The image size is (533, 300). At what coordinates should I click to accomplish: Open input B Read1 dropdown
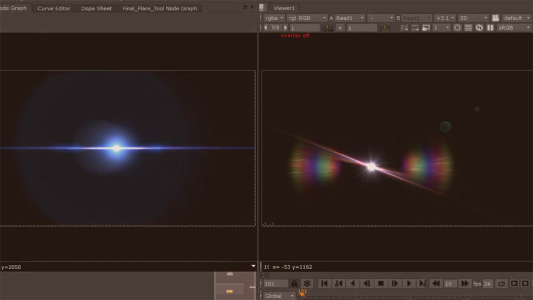[x=417, y=18]
